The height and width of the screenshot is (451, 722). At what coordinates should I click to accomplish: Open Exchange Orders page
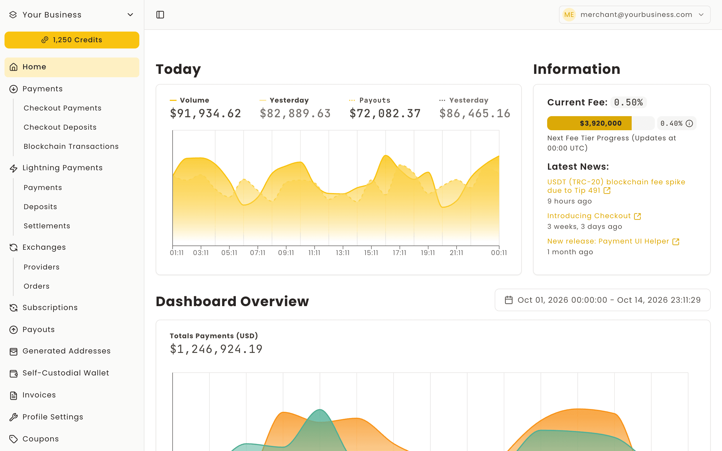point(36,286)
